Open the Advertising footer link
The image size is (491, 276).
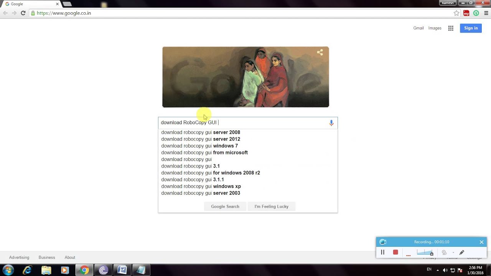coord(19,258)
